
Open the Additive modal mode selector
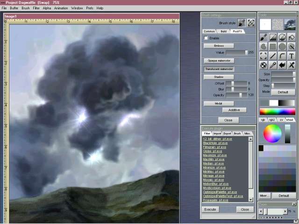pyautogui.click(x=234, y=110)
